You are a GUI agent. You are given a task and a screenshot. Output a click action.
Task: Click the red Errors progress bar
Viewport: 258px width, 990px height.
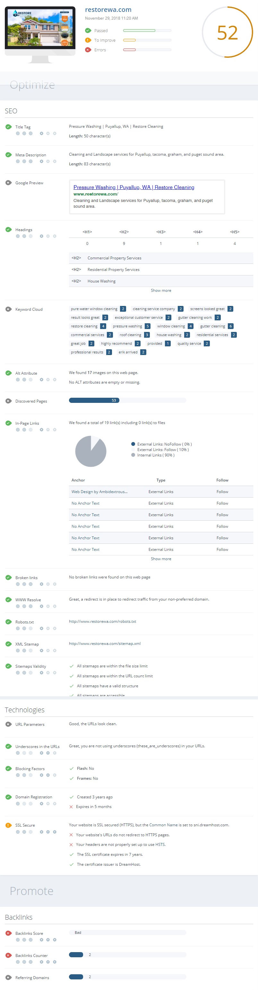147,49
